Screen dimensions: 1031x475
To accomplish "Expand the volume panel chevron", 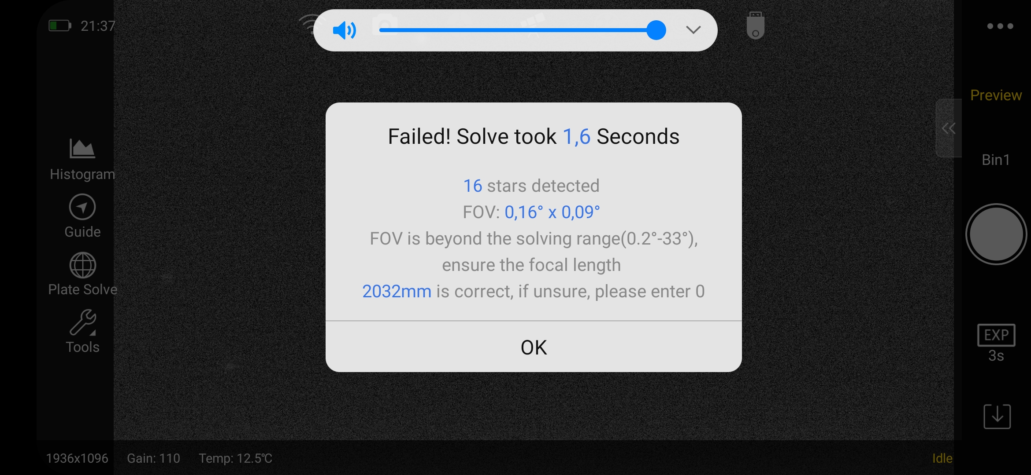I will (x=693, y=30).
